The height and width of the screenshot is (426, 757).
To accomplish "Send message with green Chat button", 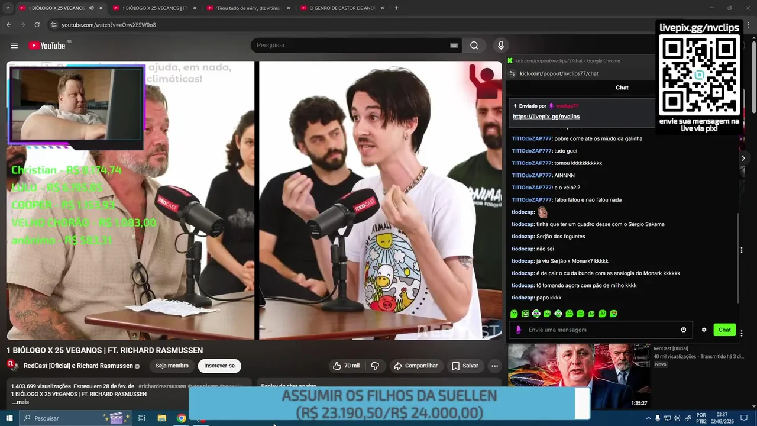I will pos(724,330).
